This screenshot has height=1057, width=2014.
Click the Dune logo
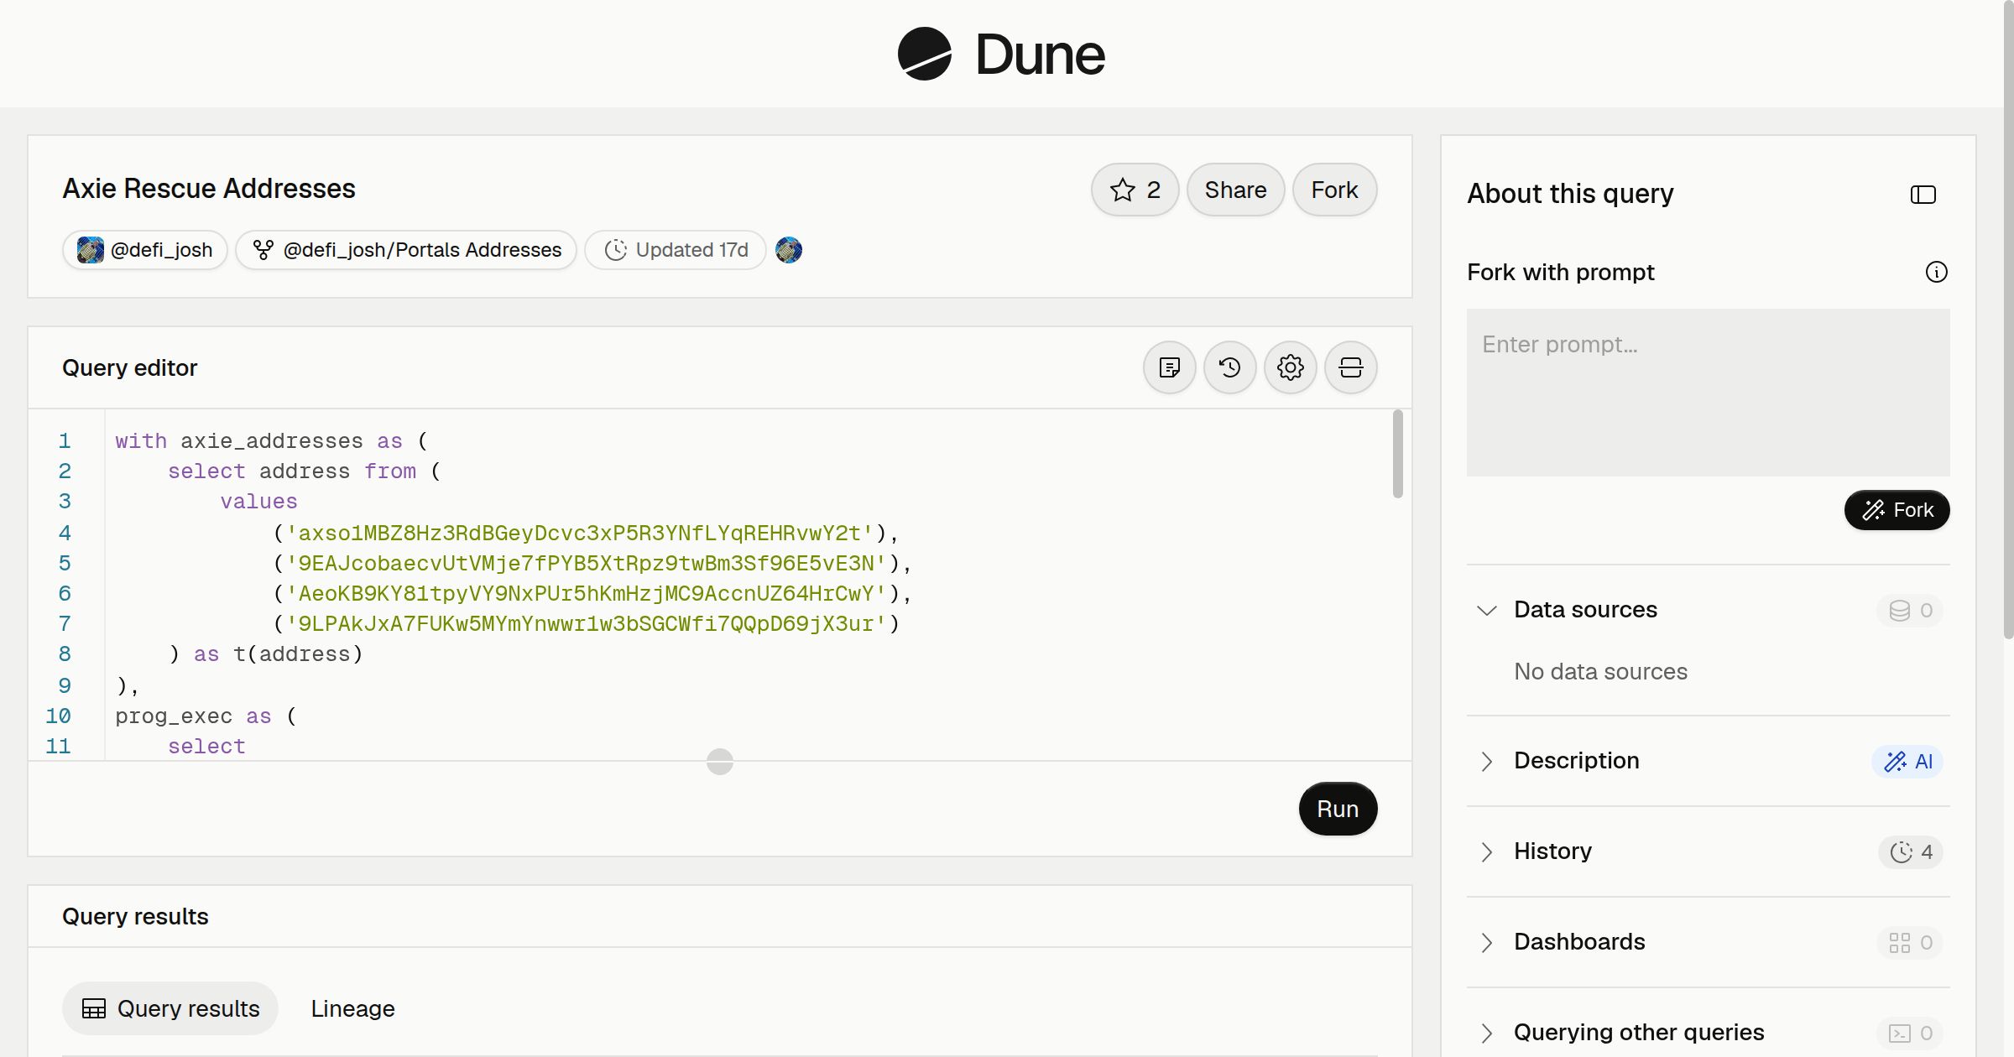coord(1001,54)
